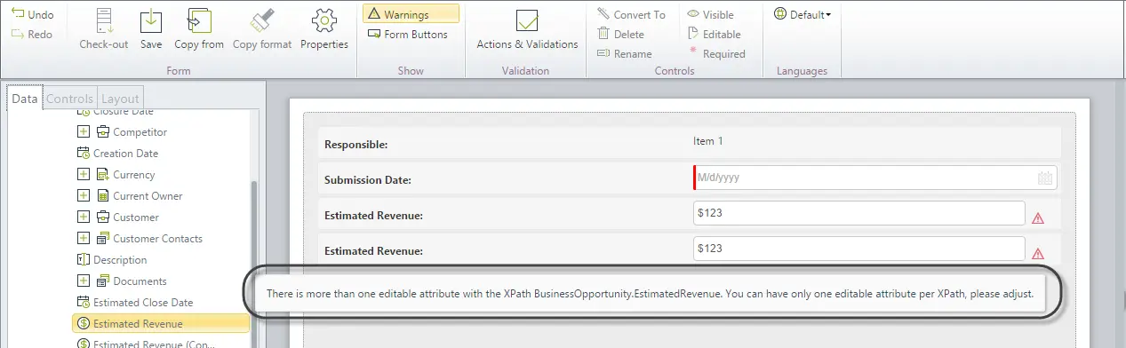
Task: Select the Current Owner icon
Action: point(103,196)
